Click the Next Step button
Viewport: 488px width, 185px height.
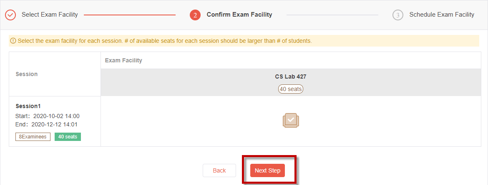click(268, 170)
